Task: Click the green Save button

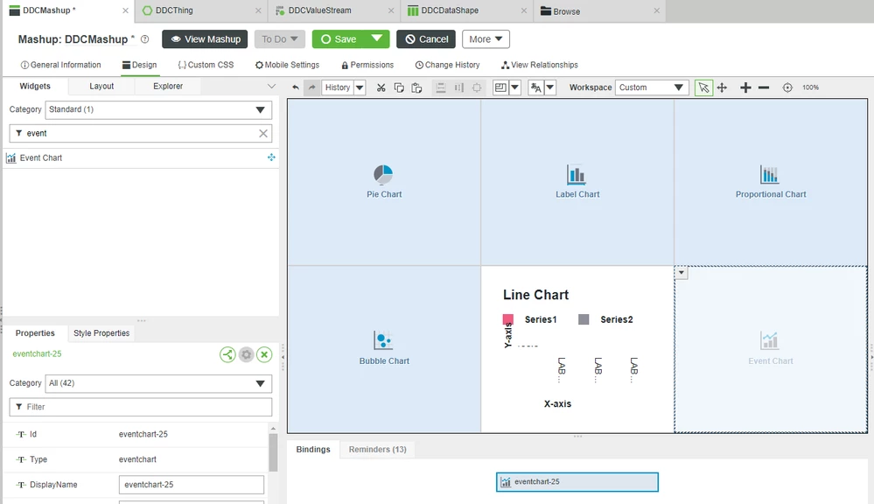Action: pyautogui.click(x=339, y=39)
